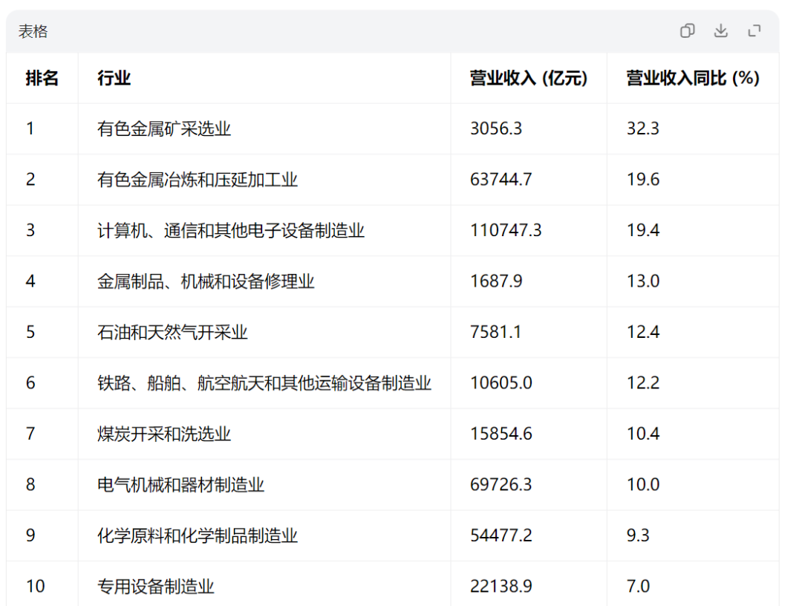802x606 pixels.
Task: Select the growth value 32.3
Action: [x=643, y=128]
